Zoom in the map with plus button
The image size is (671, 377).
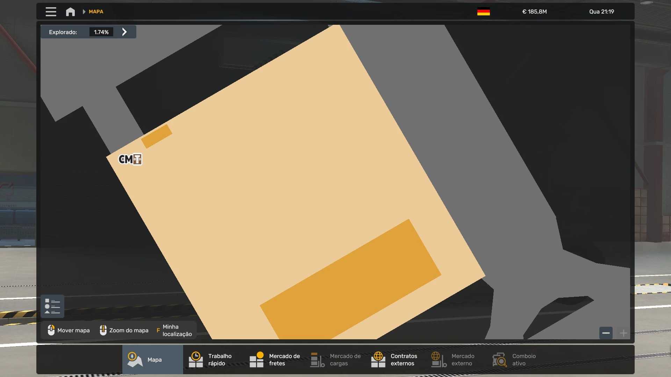(x=623, y=333)
